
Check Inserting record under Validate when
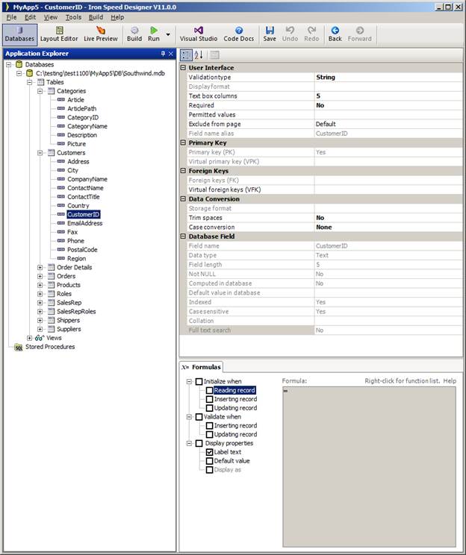[x=209, y=426]
